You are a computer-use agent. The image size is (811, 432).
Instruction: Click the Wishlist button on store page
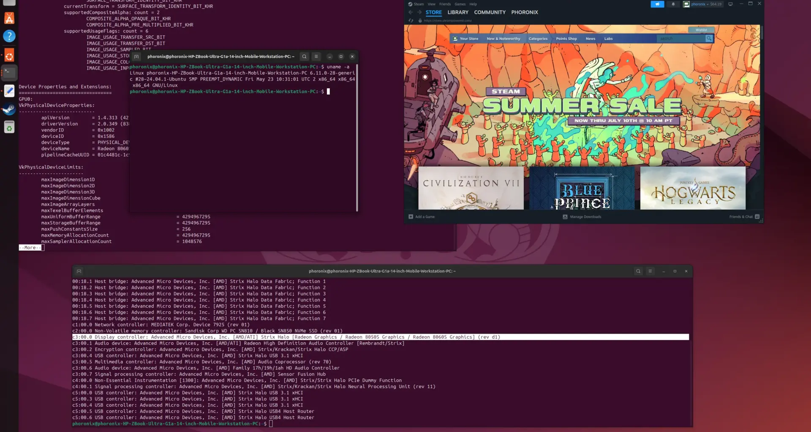click(701, 30)
